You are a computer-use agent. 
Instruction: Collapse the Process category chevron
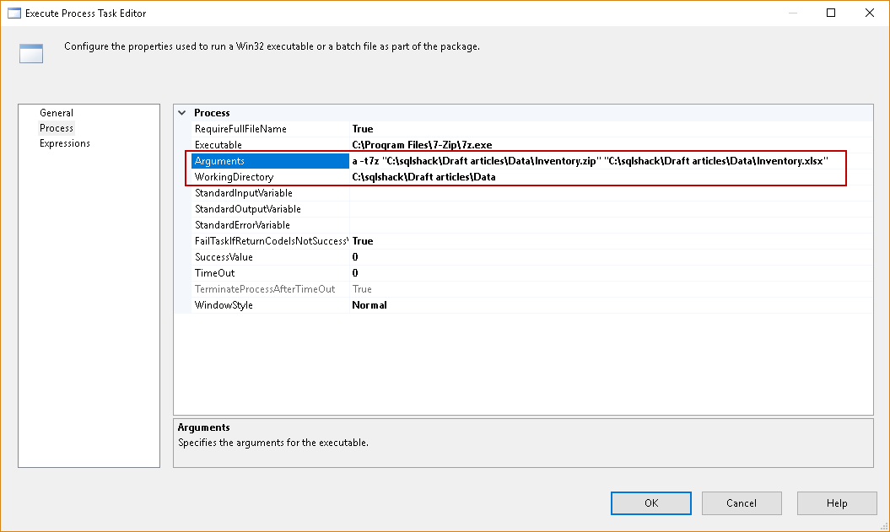click(182, 113)
